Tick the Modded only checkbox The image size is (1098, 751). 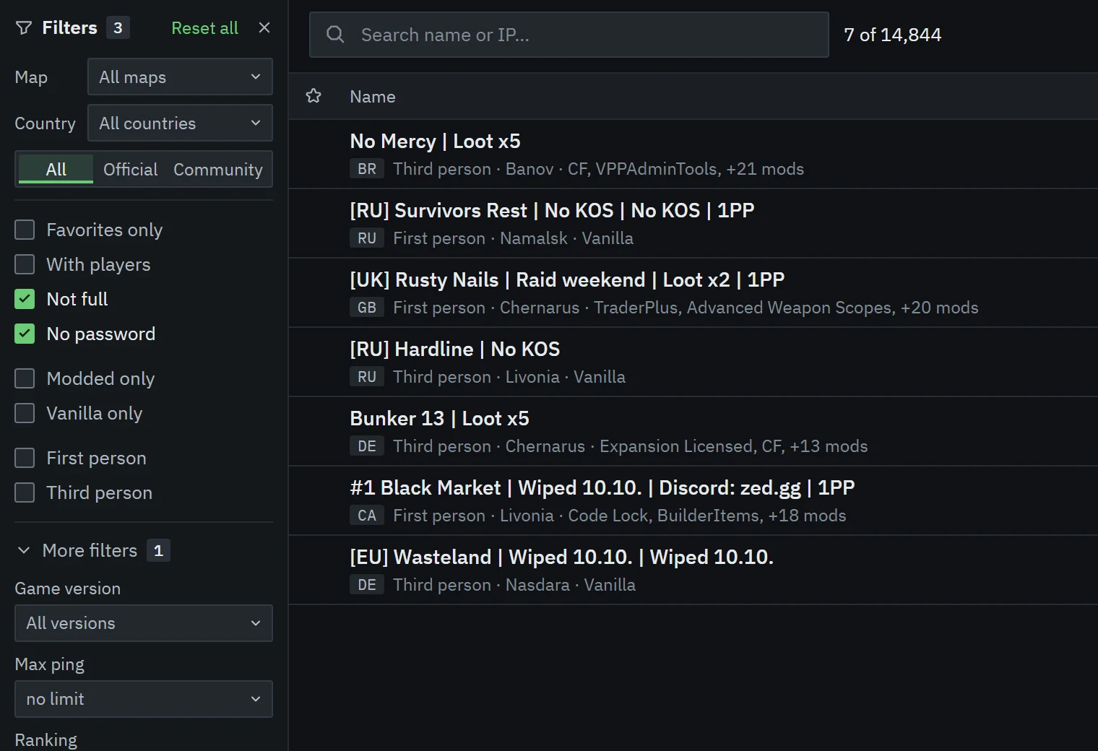tap(25, 378)
